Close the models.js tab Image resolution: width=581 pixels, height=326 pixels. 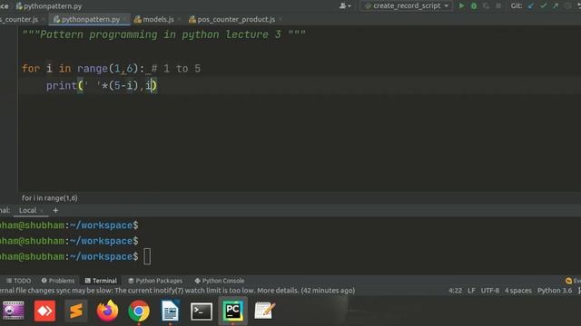coord(180,19)
